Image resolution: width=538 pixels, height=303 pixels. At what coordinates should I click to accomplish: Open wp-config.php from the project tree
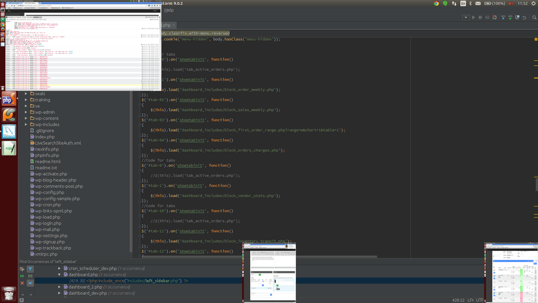tap(49, 193)
